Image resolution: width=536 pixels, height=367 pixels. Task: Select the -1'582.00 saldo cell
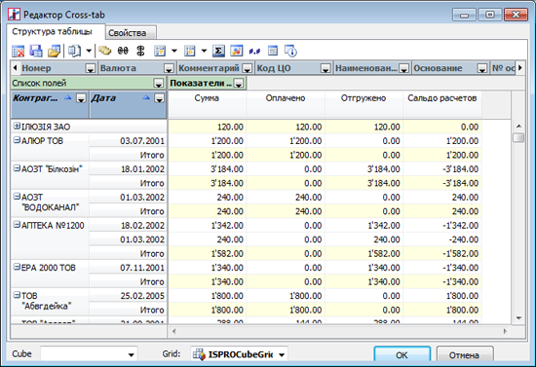(x=442, y=254)
